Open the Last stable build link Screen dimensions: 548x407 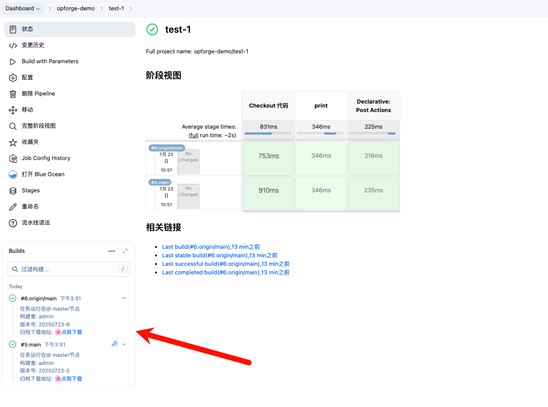point(219,255)
